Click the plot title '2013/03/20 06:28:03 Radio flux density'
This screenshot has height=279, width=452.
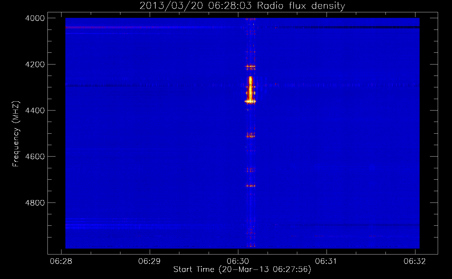(x=242, y=6)
